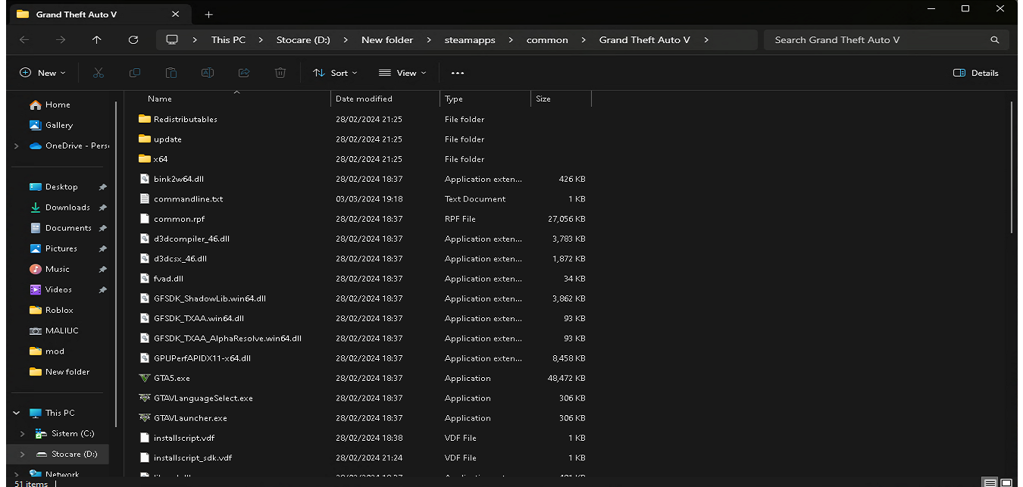Unpin Pictures from Quick access
This screenshot has height=487, width=1023.
pyautogui.click(x=103, y=248)
